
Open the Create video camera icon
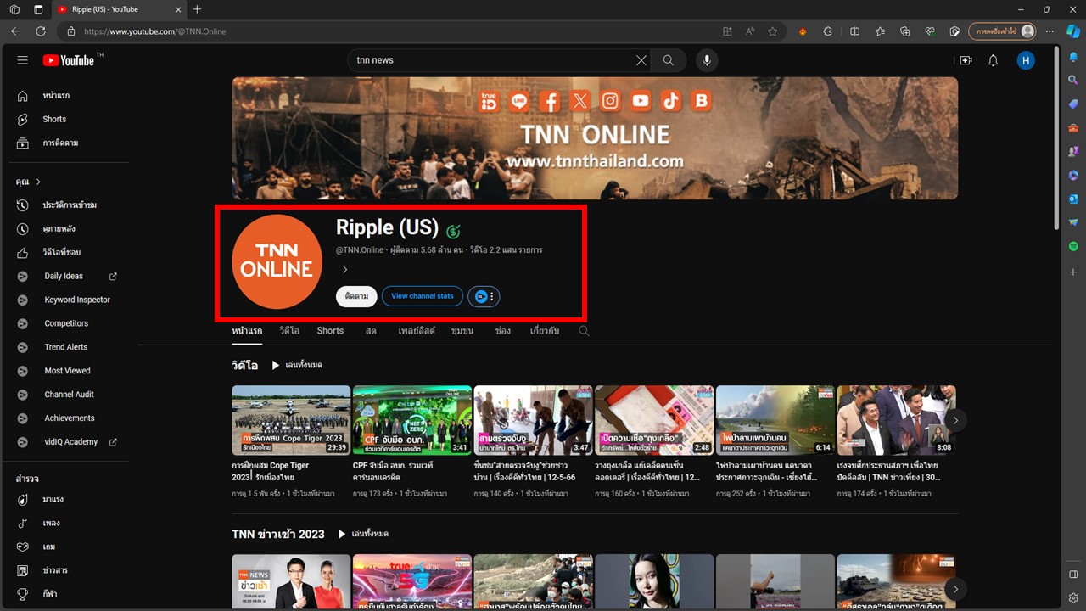(x=966, y=60)
